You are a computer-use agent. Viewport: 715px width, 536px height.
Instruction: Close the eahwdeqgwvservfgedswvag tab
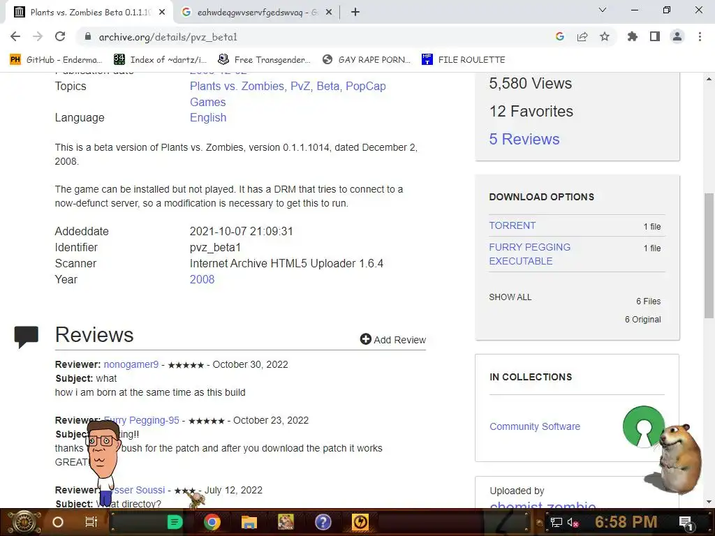[x=329, y=13]
